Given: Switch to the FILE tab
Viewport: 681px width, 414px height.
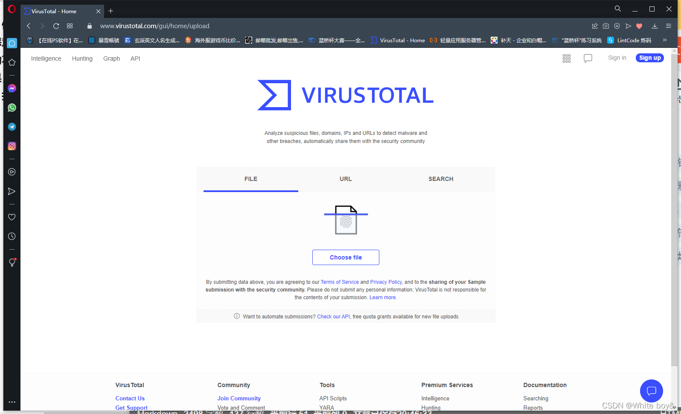Looking at the screenshot, I should tap(251, 179).
